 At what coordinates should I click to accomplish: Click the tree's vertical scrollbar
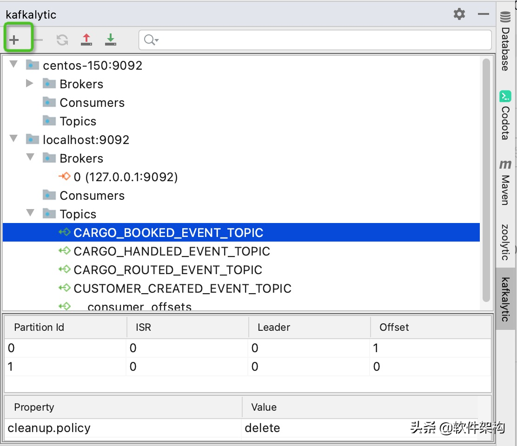coord(486,180)
